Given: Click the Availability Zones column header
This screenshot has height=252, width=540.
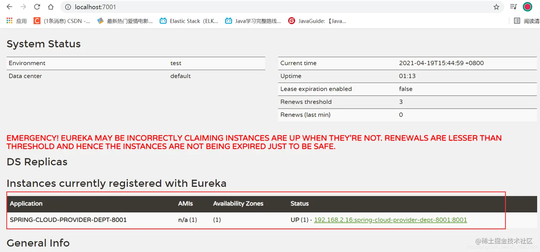Looking at the screenshot, I should coord(238,204).
